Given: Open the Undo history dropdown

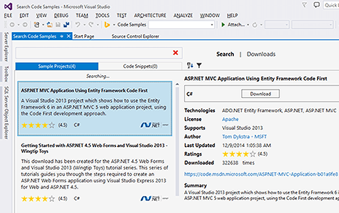Looking at the screenshot, I should 85,25.
